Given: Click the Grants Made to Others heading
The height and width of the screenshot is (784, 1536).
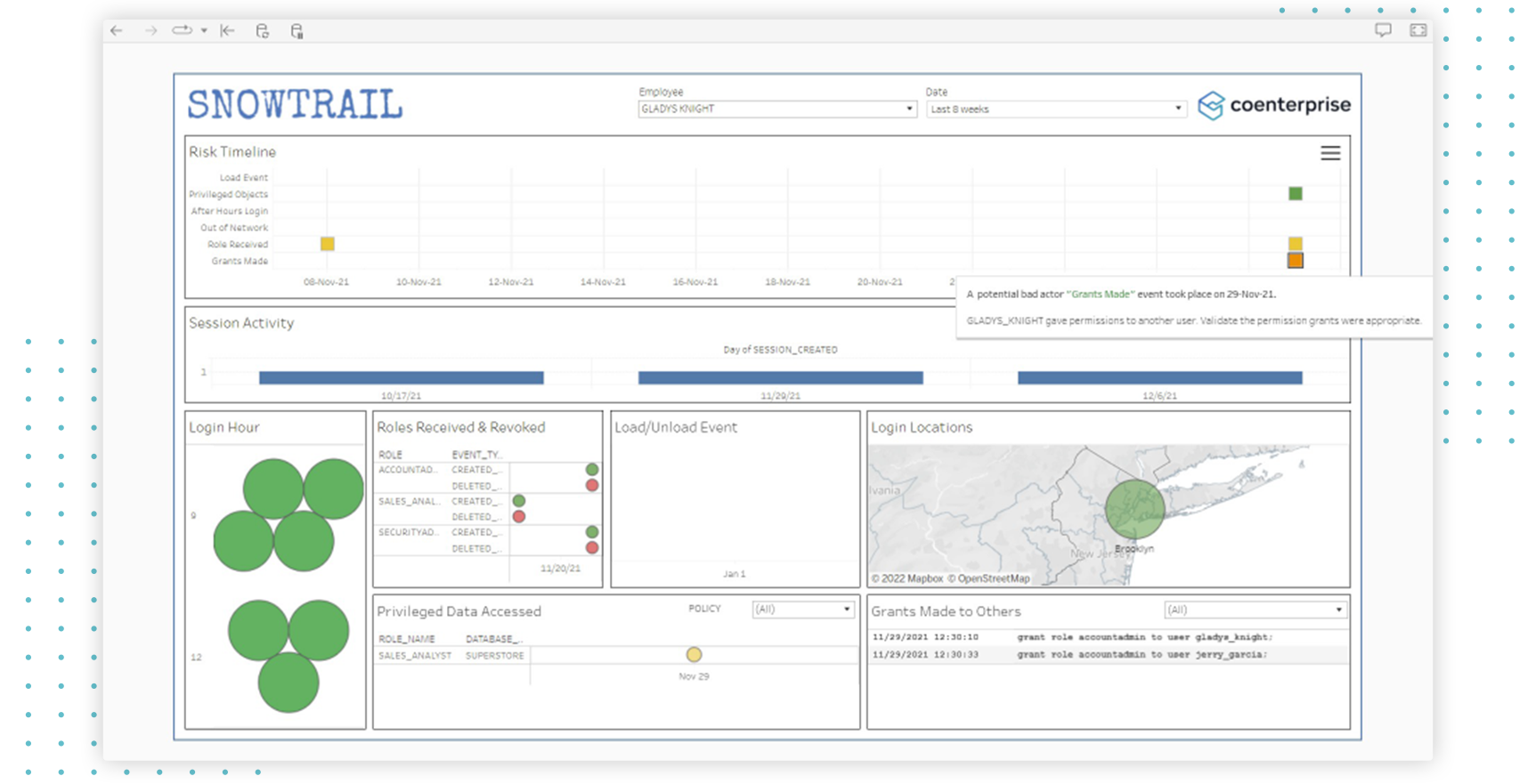Looking at the screenshot, I should (x=946, y=611).
